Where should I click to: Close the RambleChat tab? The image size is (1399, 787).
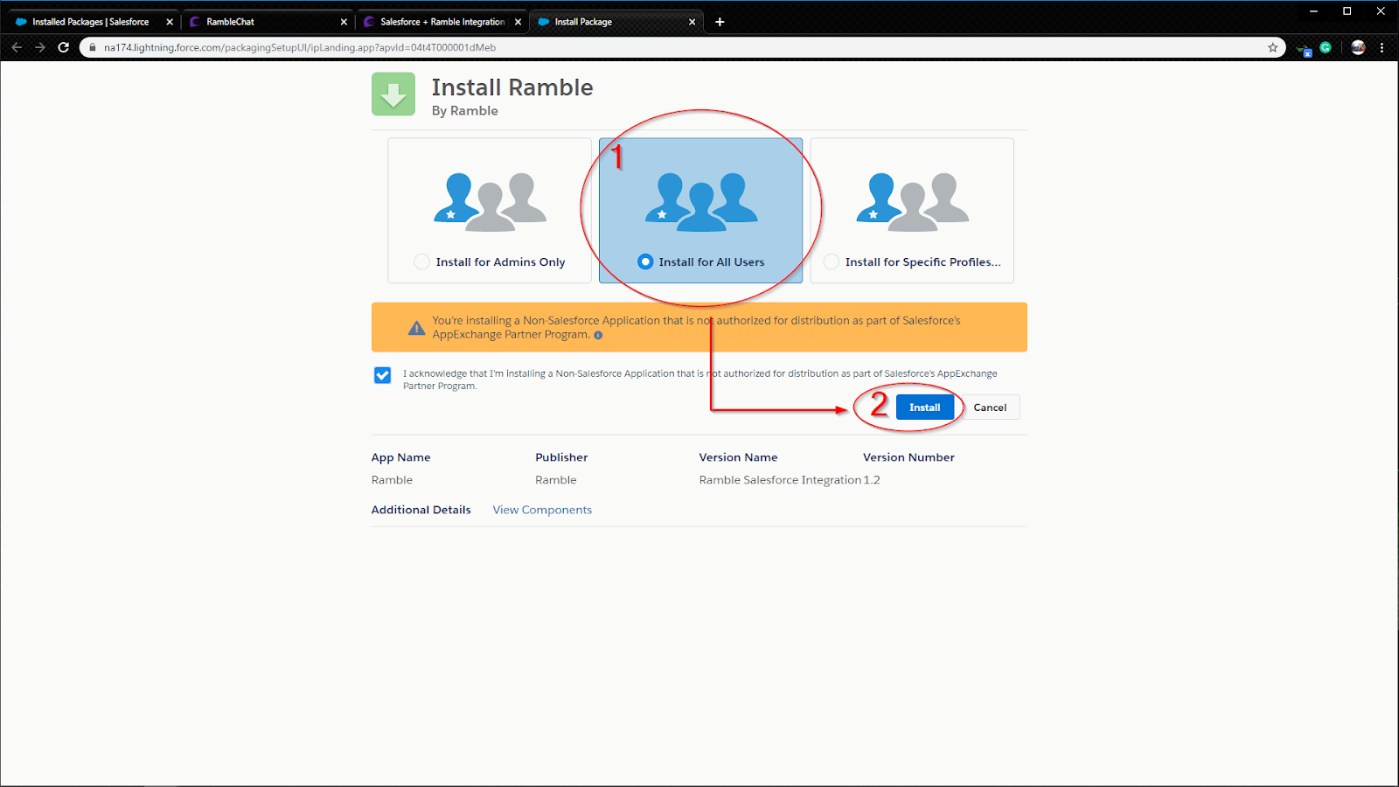[x=344, y=22]
